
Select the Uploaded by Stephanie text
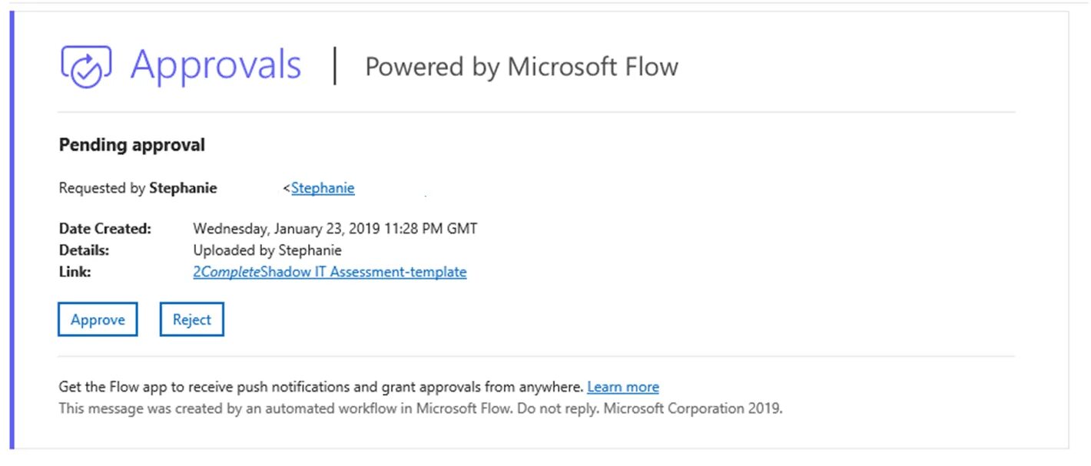[267, 250]
